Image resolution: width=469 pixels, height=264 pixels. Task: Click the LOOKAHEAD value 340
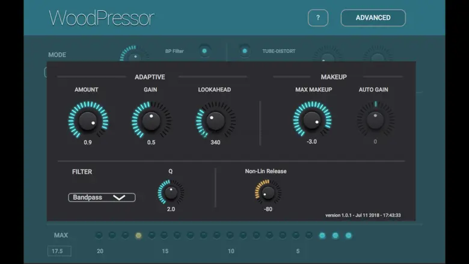click(x=215, y=143)
